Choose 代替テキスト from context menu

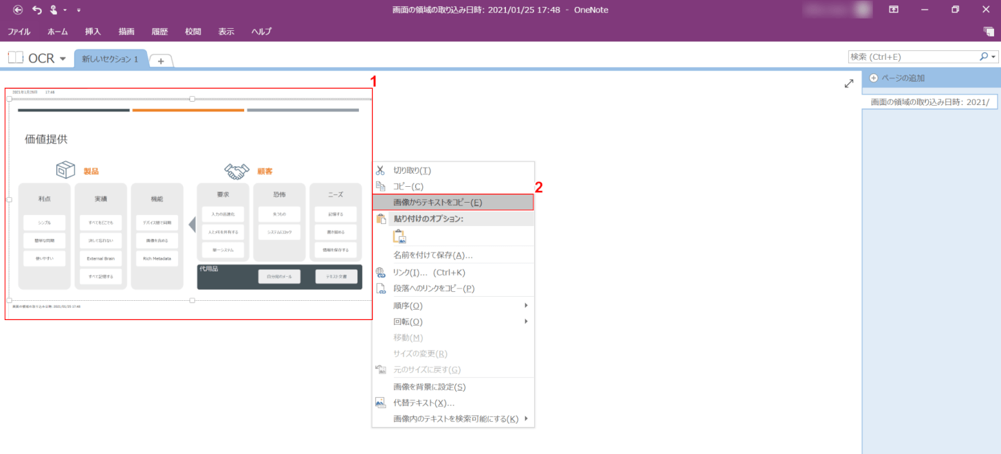tap(423, 403)
